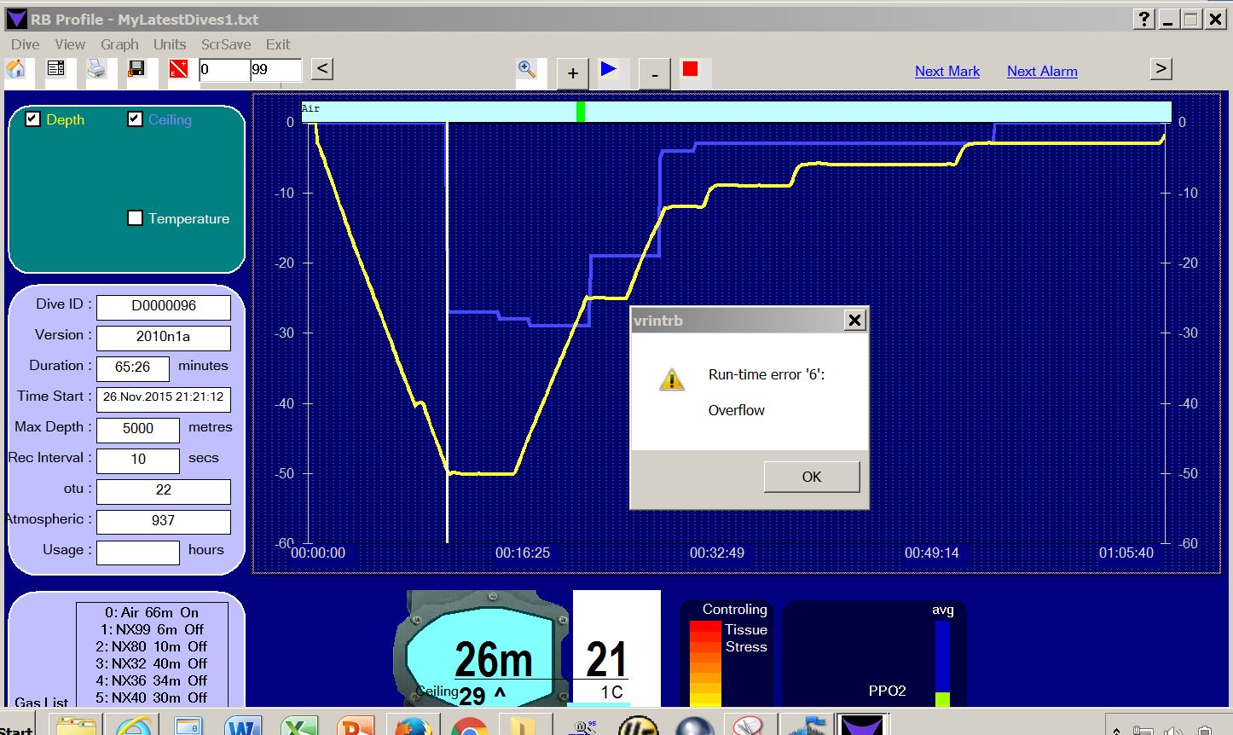Screen dimensions: 1233x735
Task: Open the Graph menu
Action: (x=119, y=44)
